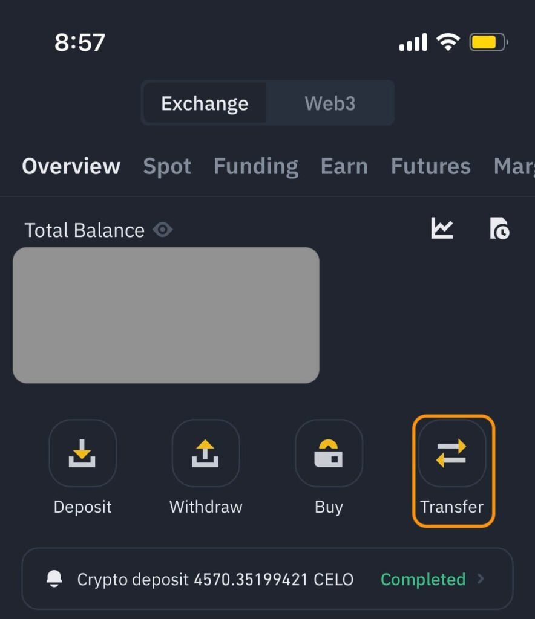
Task: Tap the Buy wallet icon
Action: click(x=329, y=453)
